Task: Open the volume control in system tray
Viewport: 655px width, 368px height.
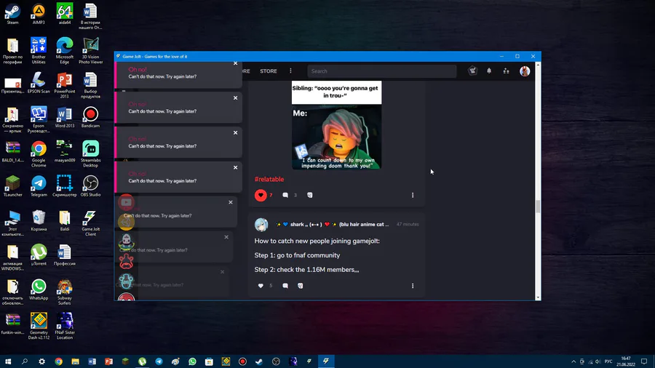Action: pyautogui.click(x=598, y=361)
